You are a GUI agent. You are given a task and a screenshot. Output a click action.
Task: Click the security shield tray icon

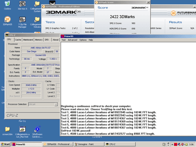(182, 144)
